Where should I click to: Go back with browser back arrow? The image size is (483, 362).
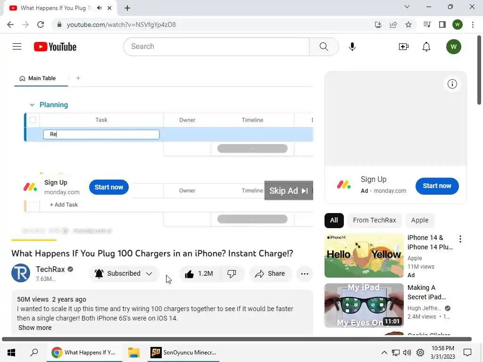pos(10,25)
